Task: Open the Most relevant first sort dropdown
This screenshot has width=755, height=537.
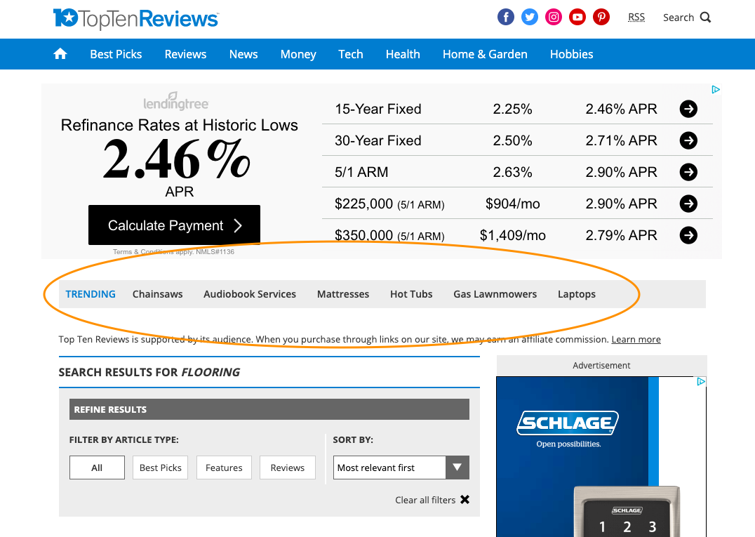Action: click(401, 468)
